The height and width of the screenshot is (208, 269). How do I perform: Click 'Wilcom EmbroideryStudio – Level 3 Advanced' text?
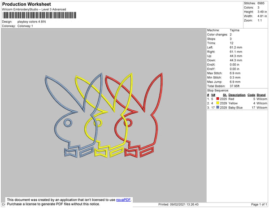click(x=34, y=9)
